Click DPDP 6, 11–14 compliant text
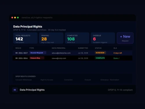The height and width of the screenshot is (109, 145). point(120,90)
